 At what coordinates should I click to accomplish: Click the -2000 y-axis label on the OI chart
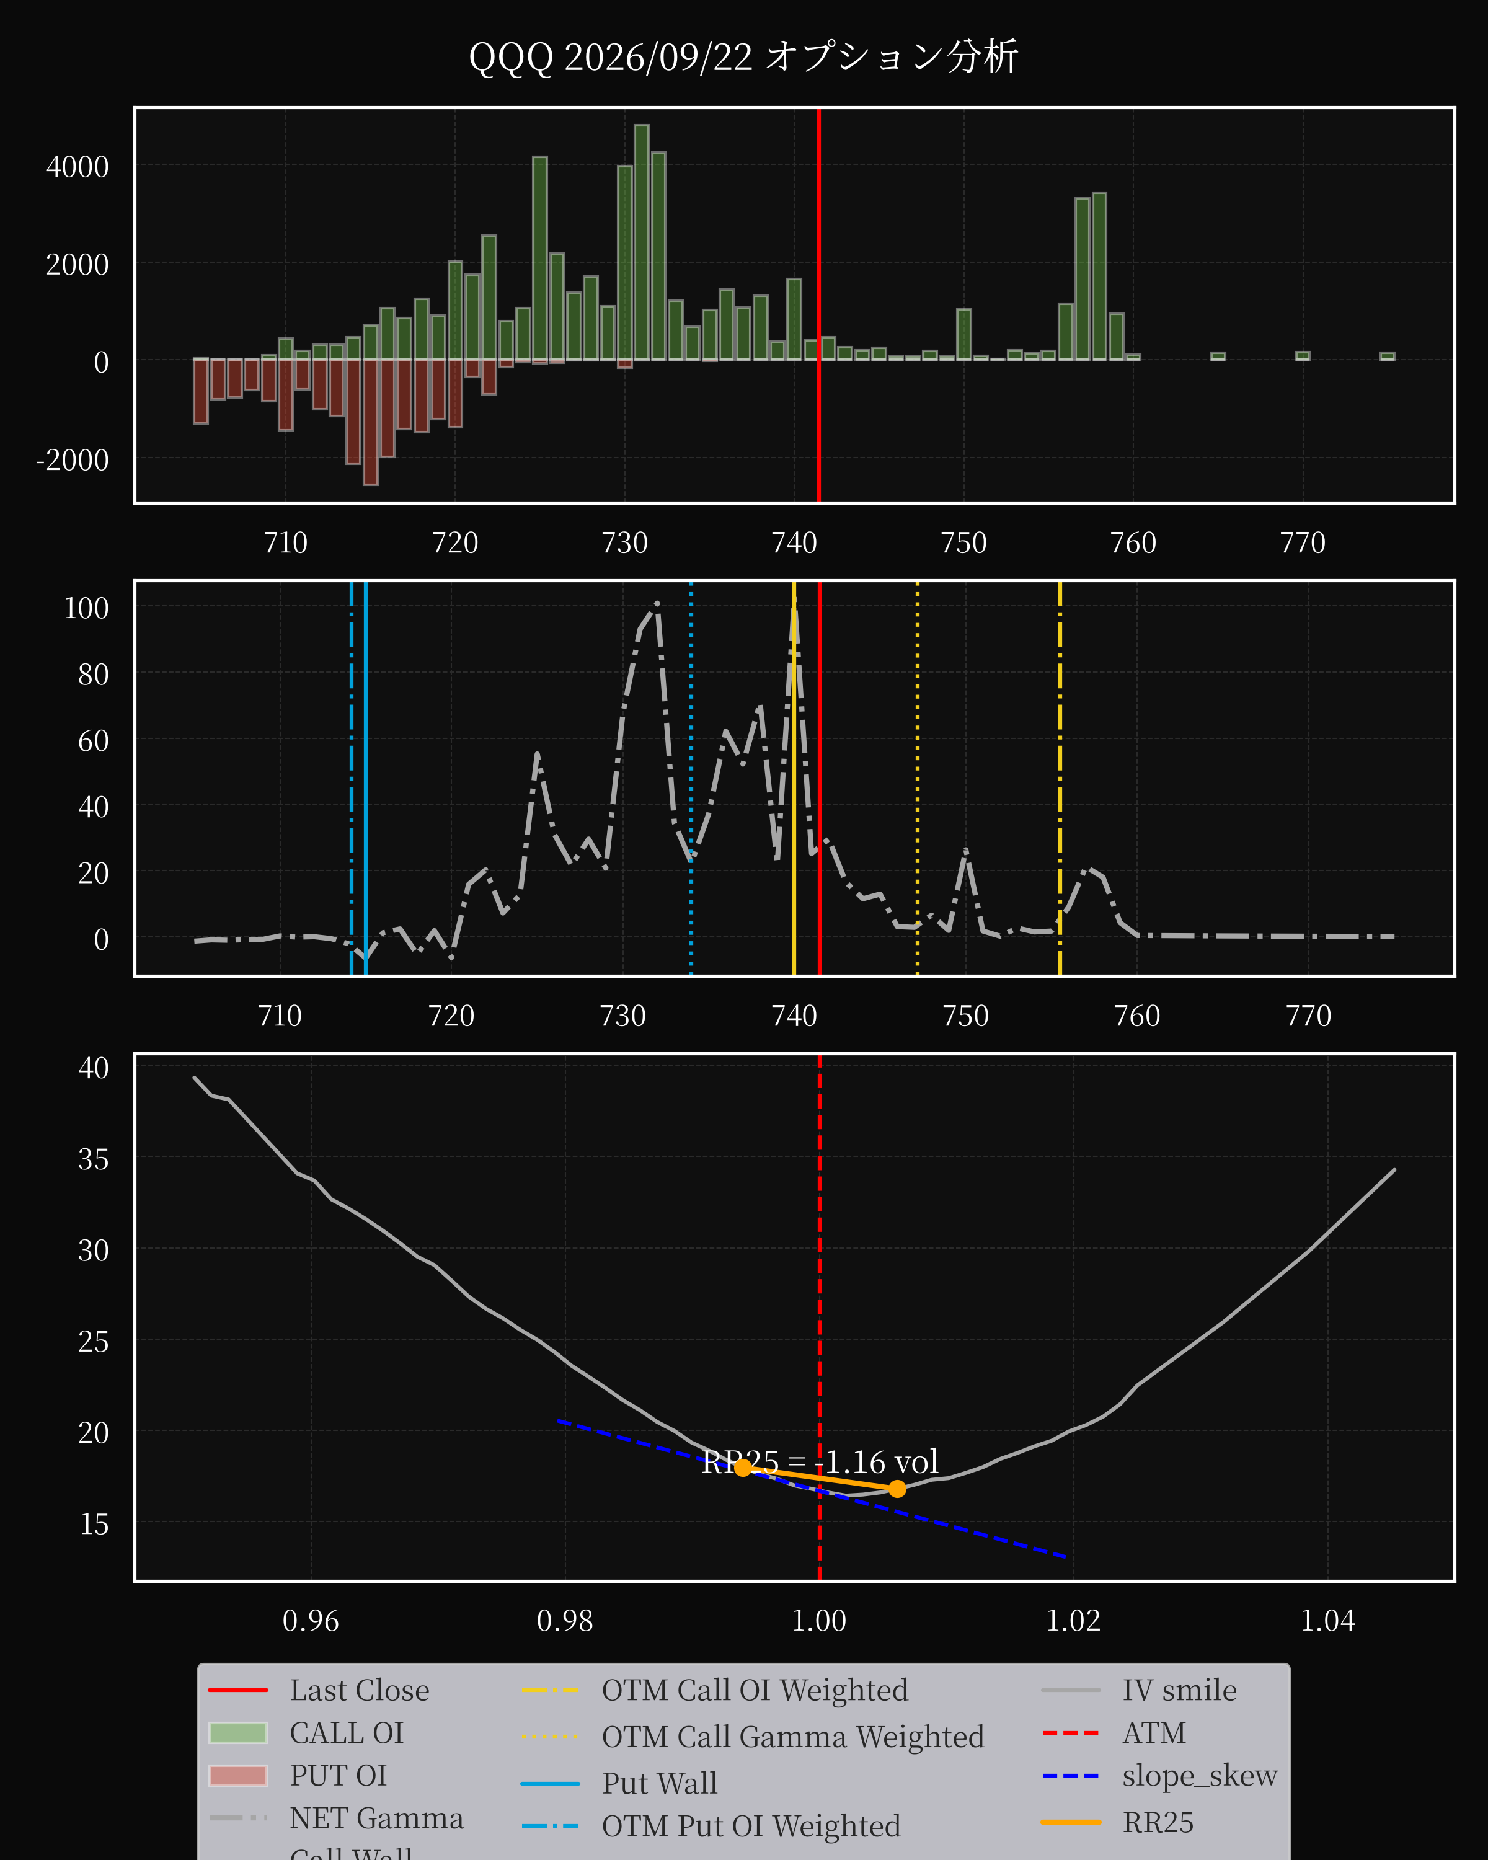73,460
